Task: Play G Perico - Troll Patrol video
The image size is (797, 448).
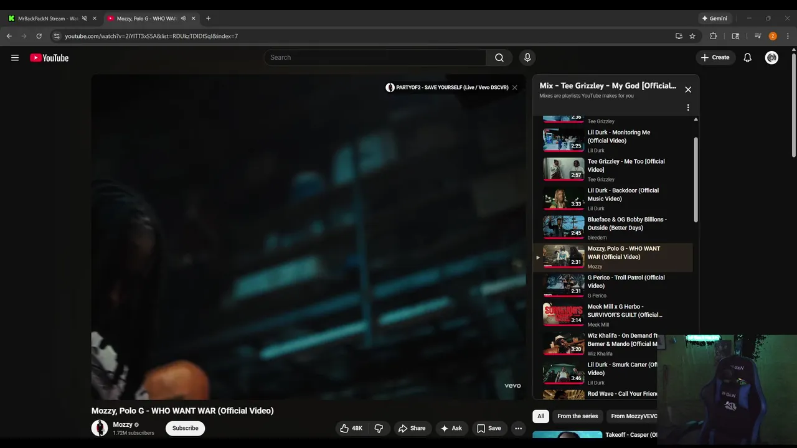Action: click(x=613, y=286)
